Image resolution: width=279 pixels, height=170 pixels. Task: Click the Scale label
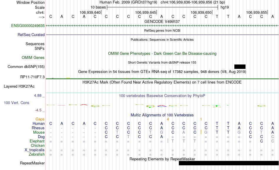point(40,7)
